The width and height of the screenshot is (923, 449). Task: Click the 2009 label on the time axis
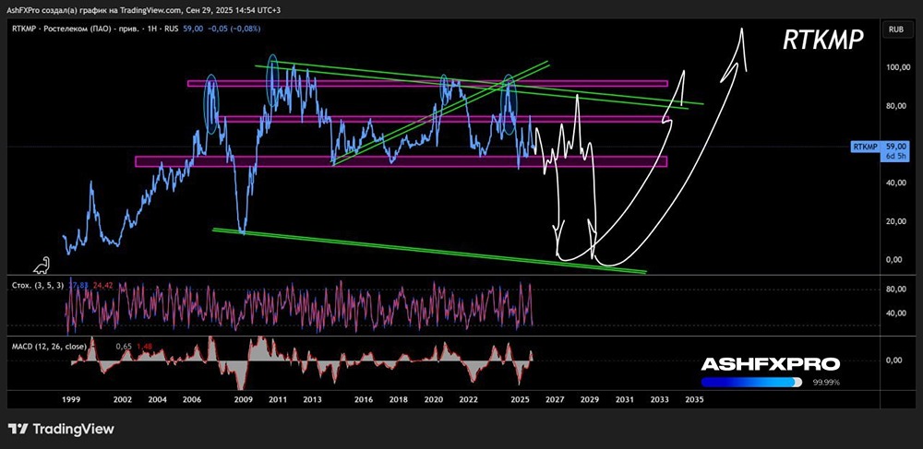point(243,399)
